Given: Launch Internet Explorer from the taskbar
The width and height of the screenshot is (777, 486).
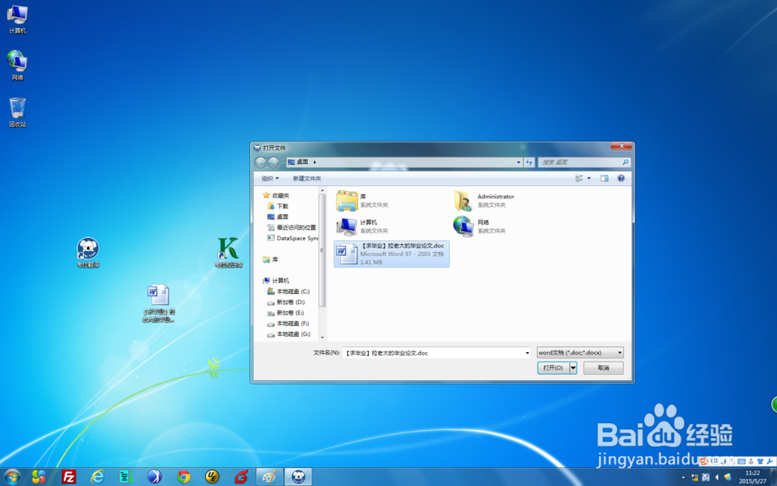Looking at the screenshot, I should click(97, 477).
